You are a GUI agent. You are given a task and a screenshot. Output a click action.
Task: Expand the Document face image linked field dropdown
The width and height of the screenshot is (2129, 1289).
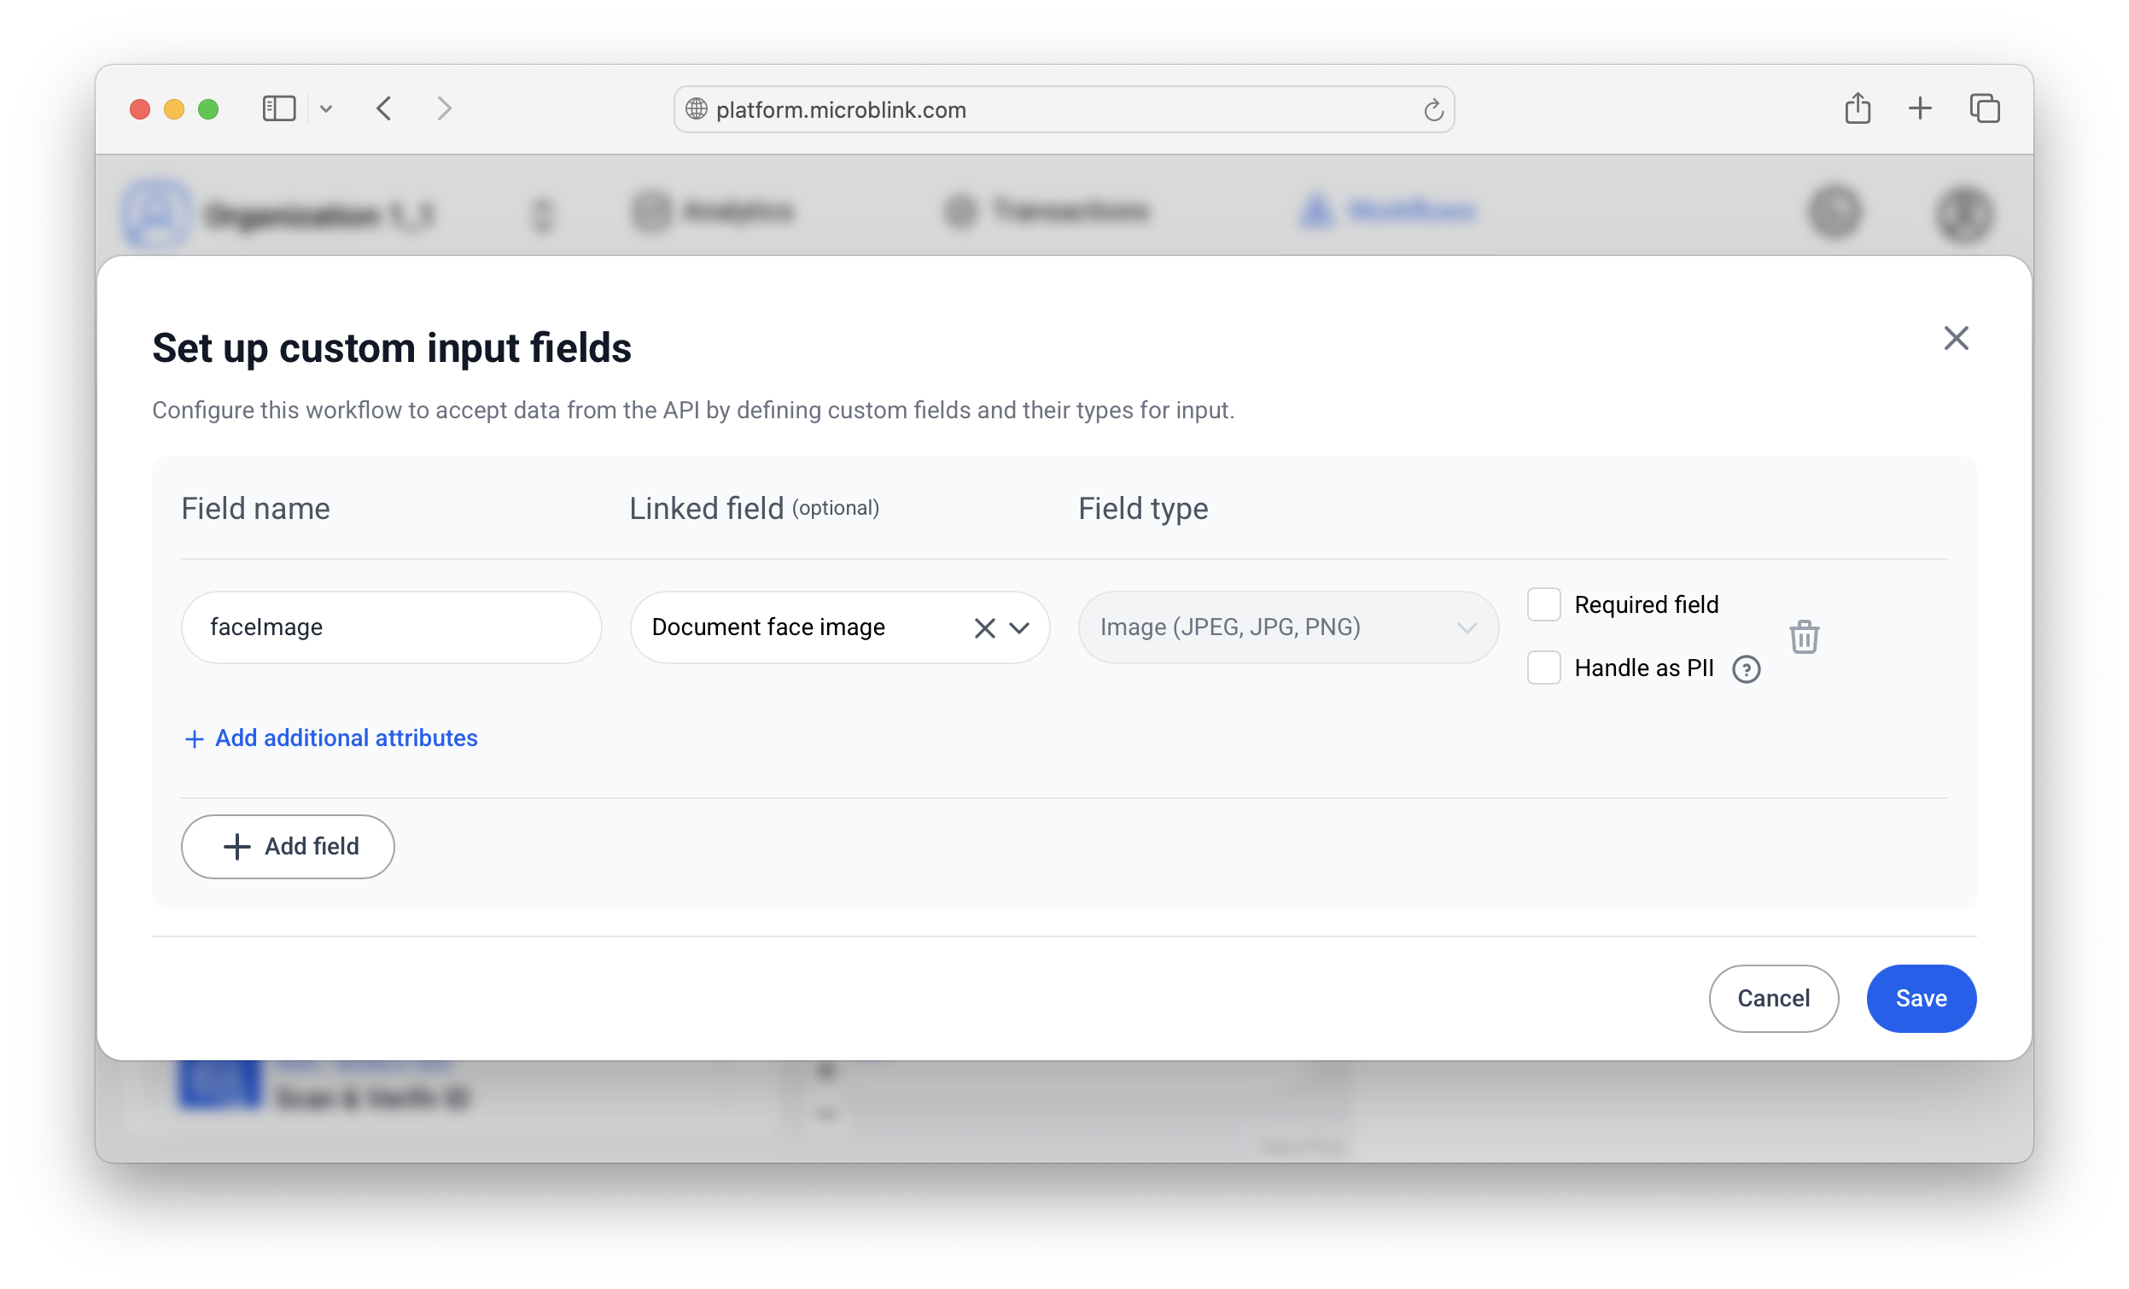(x=1019, y=628)
